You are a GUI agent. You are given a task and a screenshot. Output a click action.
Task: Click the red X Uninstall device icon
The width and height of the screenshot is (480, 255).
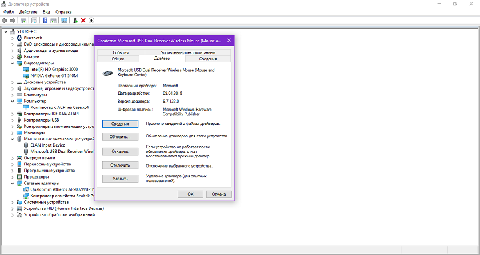pyautogui.click(x=83, y=21)
